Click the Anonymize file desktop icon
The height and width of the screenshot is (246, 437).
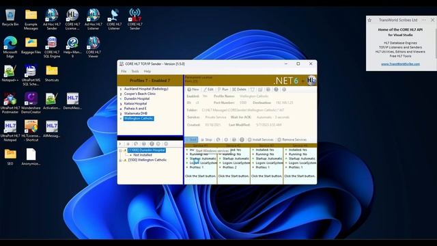pos(31,156)
